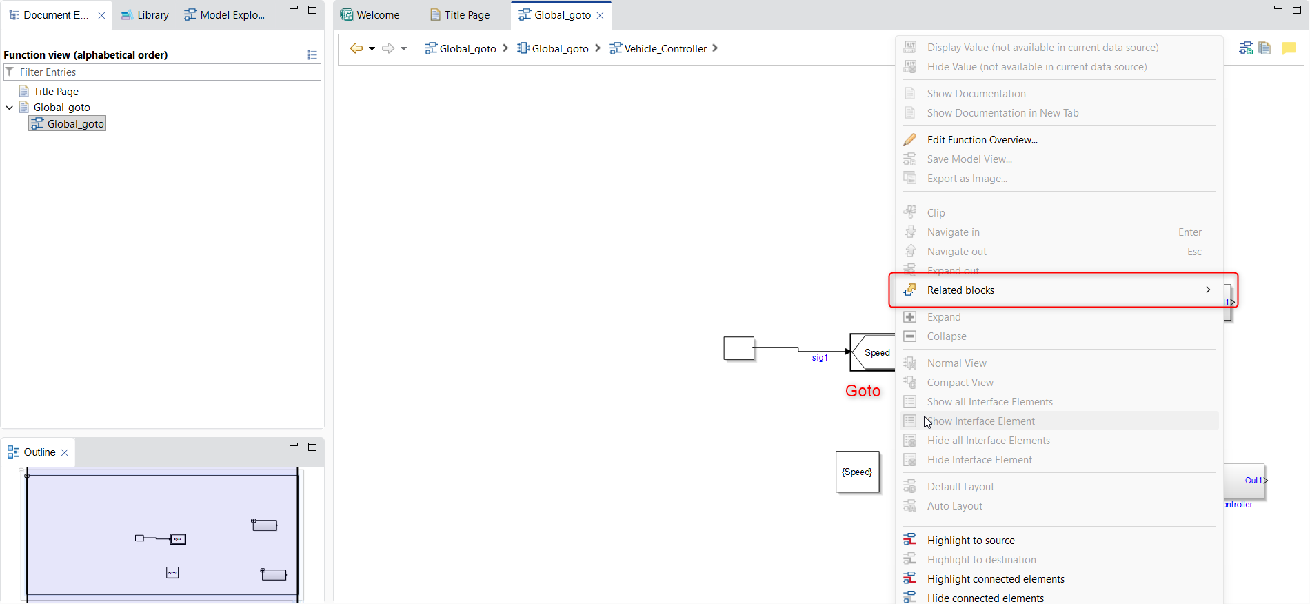Click the yellow sticky note icon
1310x604 pixels.
click(1289, 48)
